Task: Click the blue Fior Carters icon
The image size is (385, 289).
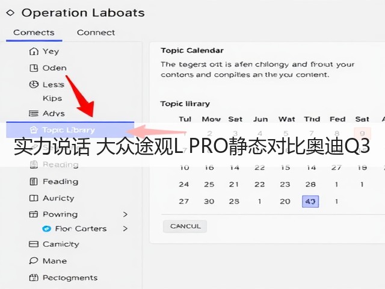Action: tap(47, 229)
